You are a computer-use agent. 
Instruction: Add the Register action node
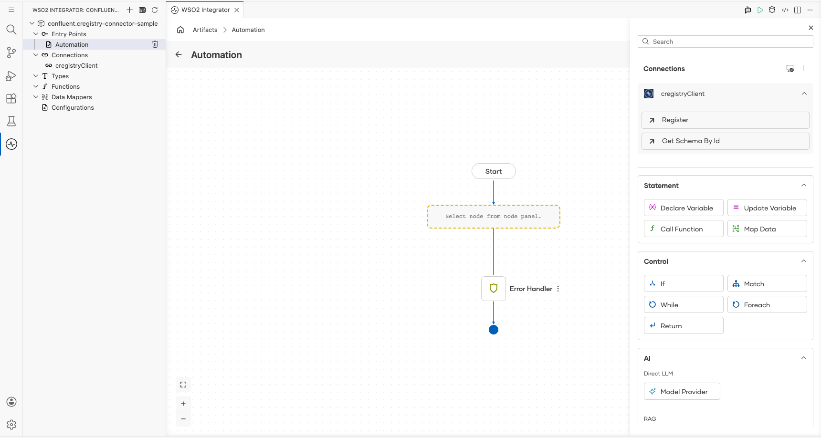coord(725,120)
